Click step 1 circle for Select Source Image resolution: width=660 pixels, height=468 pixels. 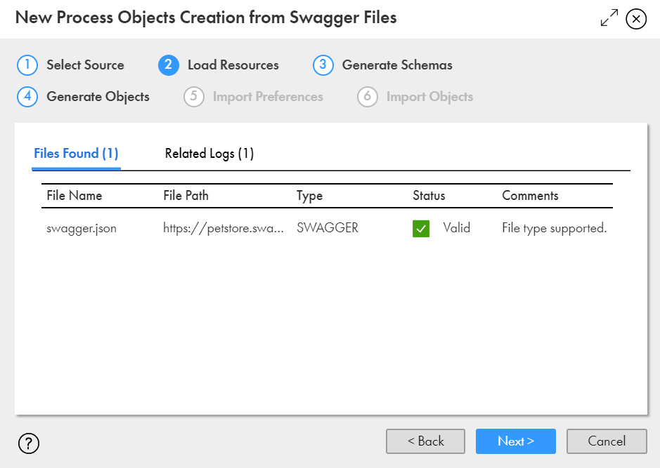pyautogui.click(x=27, y=65)
